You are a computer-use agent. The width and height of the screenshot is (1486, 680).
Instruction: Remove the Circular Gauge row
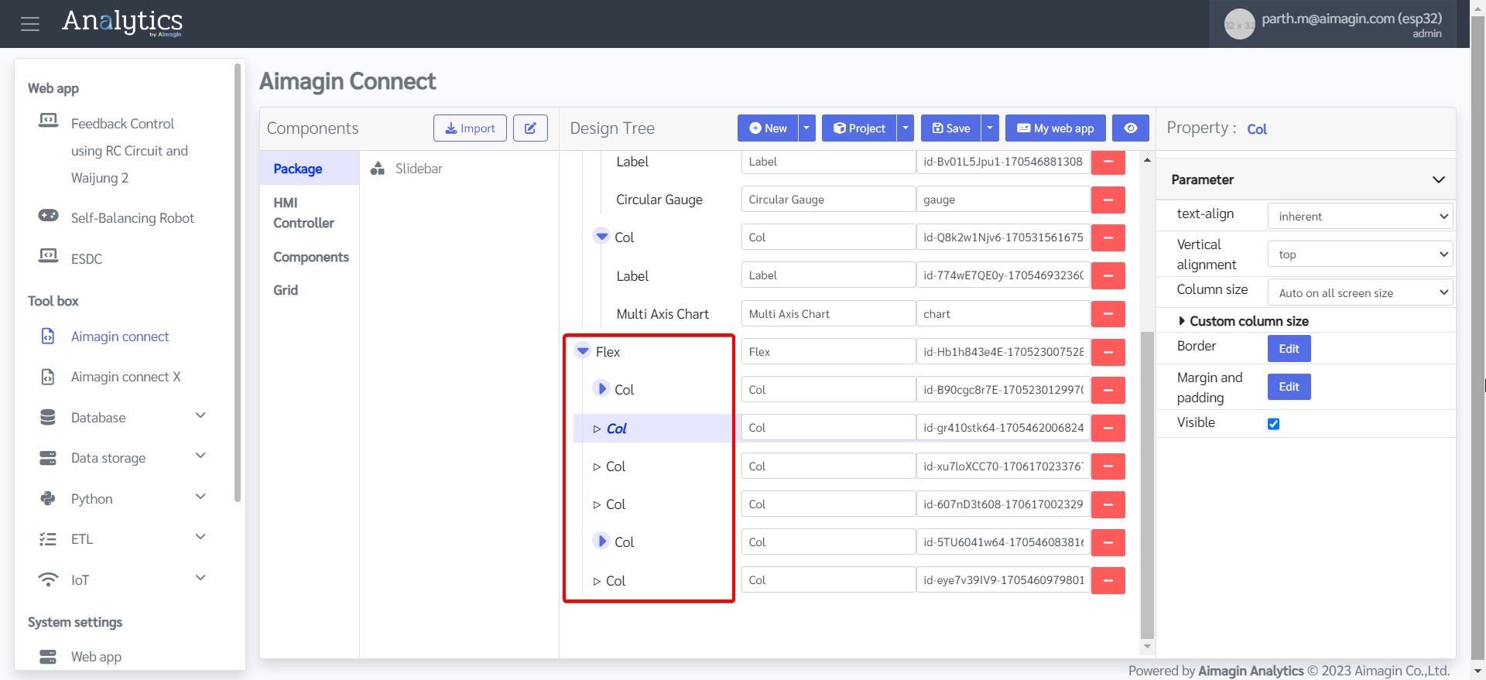(x=1108, y=200)
